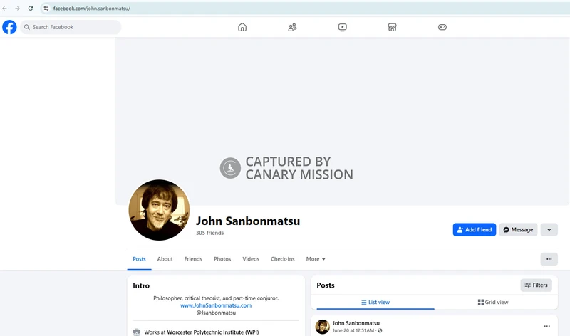Open the More tab dropdown
Viewport: 570px width, 336px height.
[x=316, y=259]
